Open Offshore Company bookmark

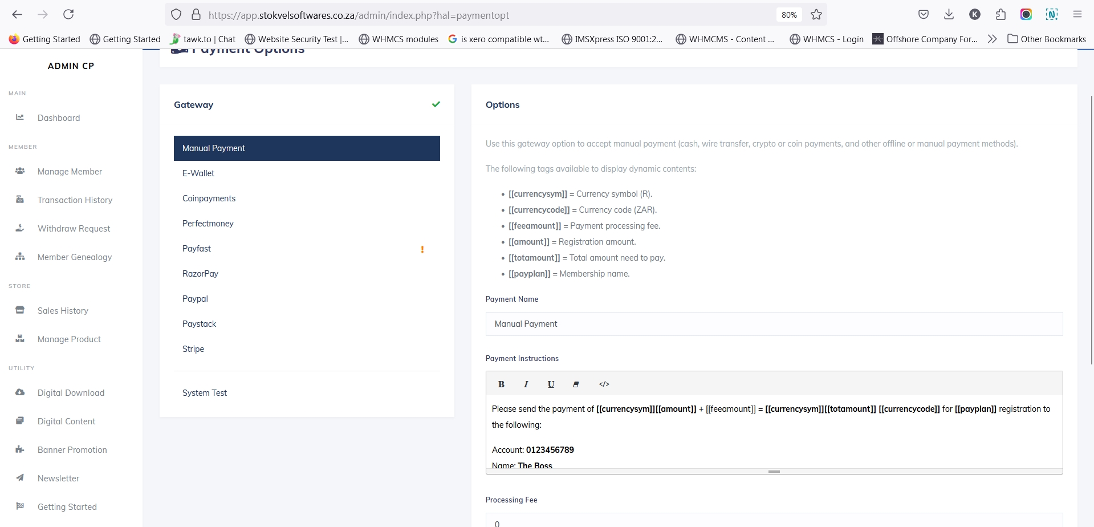tap(925, 39)
